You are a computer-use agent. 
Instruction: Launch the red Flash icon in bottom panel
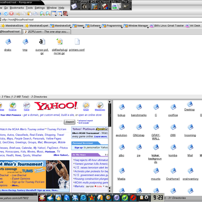[133, 197]
